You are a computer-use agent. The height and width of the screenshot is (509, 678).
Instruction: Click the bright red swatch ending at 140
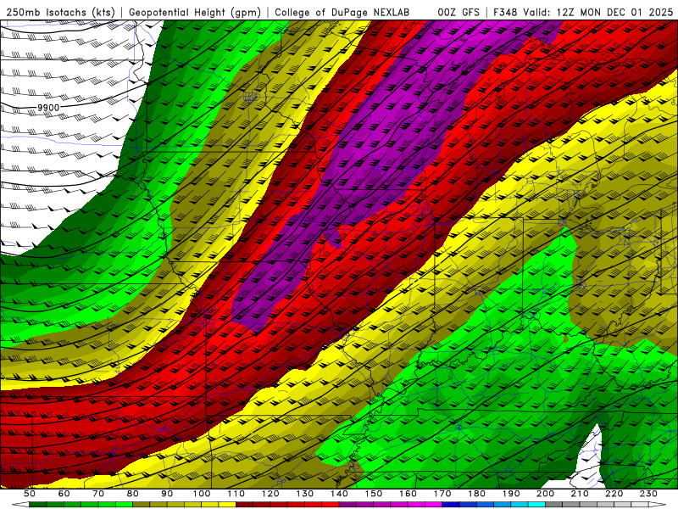pyautogui.click(x=331, y=505)
